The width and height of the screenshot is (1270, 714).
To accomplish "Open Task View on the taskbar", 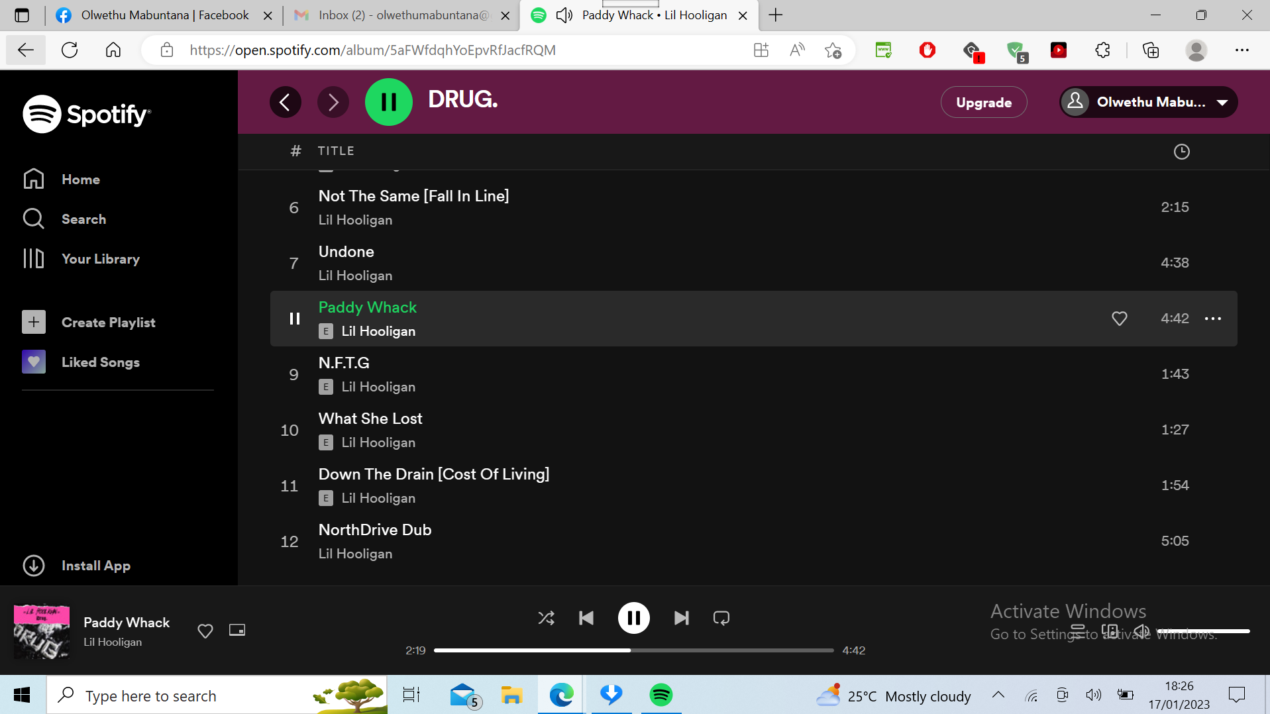I will (411, 695).
